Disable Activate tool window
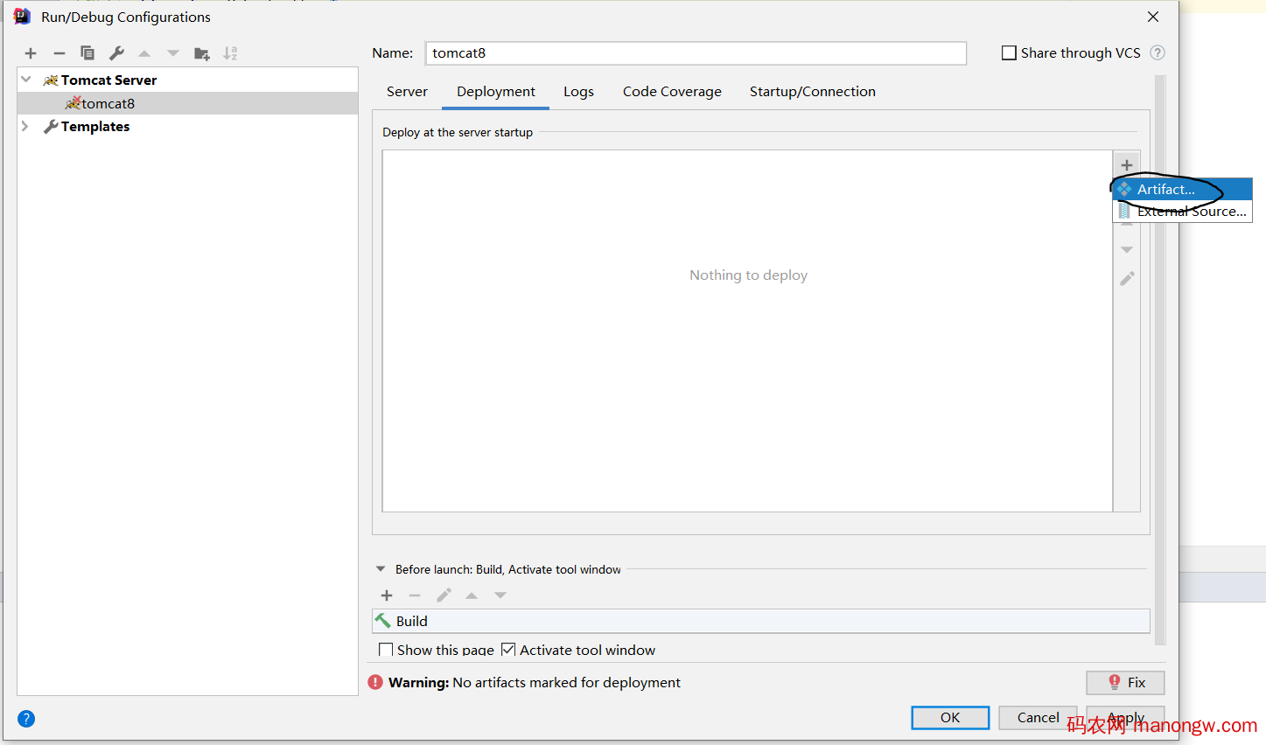 (x=508, y=650)
